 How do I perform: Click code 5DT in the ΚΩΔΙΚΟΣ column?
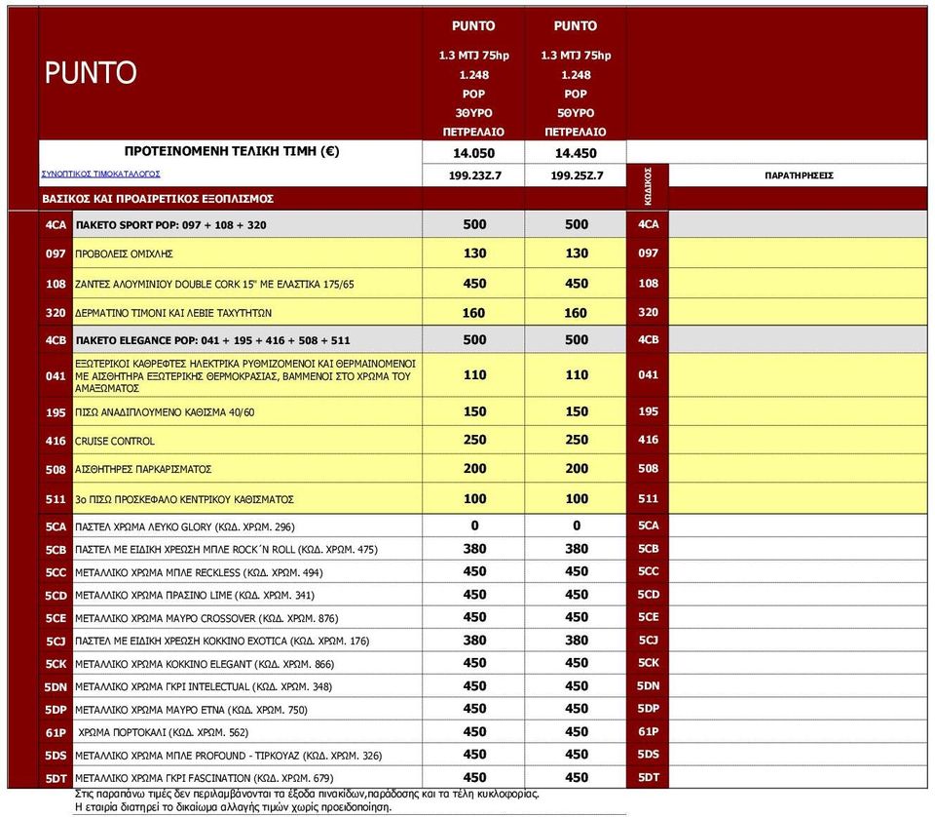pos(649,778)
